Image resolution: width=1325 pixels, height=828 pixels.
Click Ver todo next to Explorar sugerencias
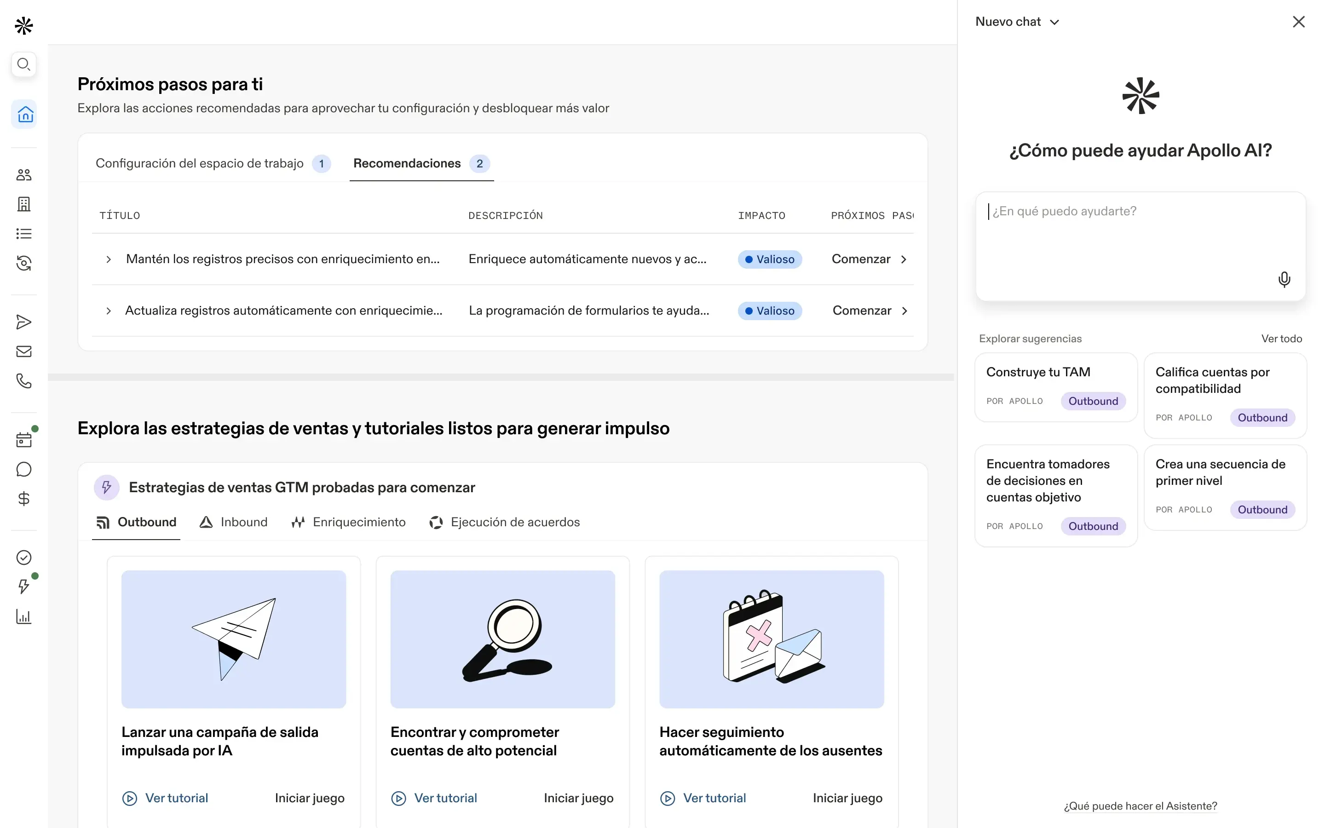pyautogui.click(x=1281, y=339)
